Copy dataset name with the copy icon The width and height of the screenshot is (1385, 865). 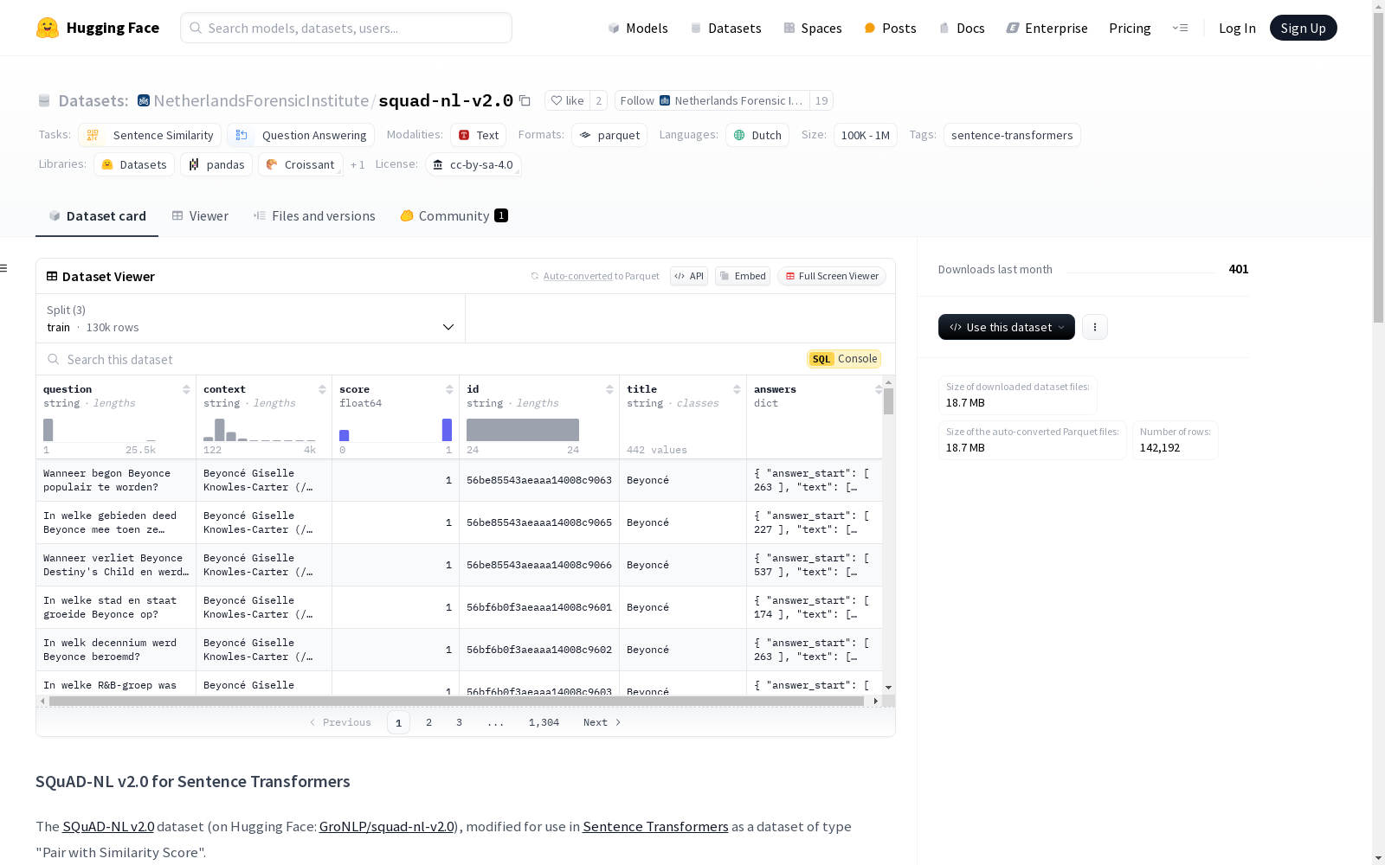(x=525, y=100)
